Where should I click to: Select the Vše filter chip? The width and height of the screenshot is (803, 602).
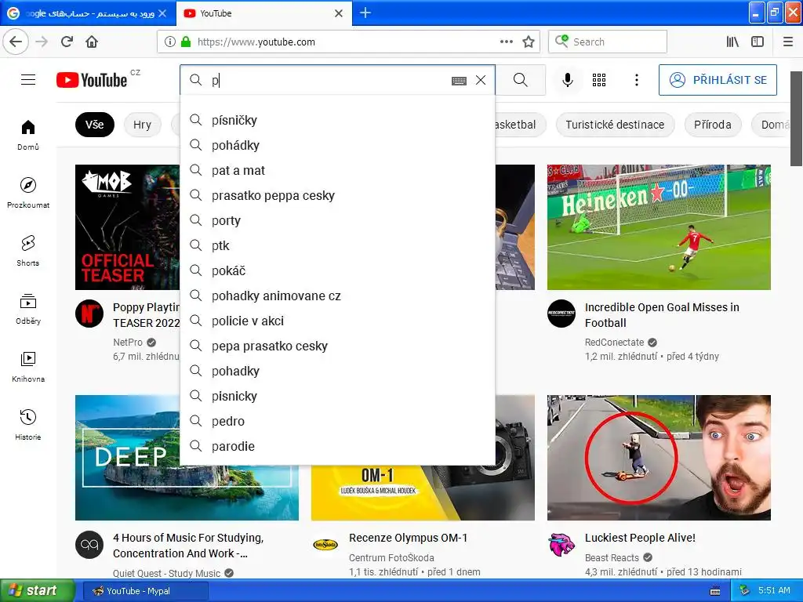(95, 125)
